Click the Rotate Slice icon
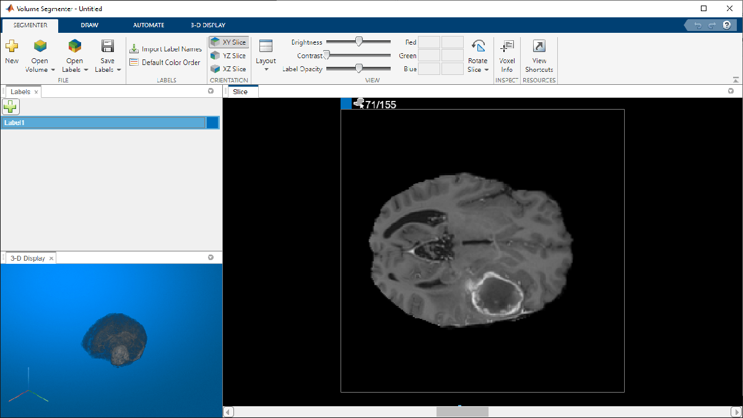This screenshot has height=418, width=743. [x=478, y=46]
